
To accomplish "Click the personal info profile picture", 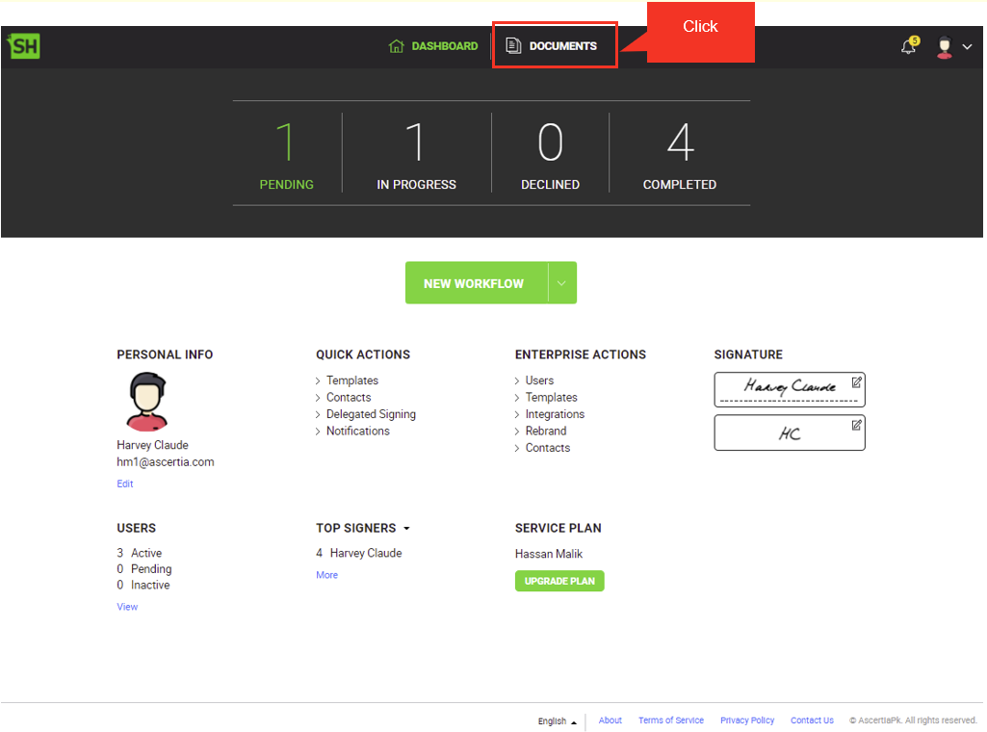I will click(x=147, y=402).
